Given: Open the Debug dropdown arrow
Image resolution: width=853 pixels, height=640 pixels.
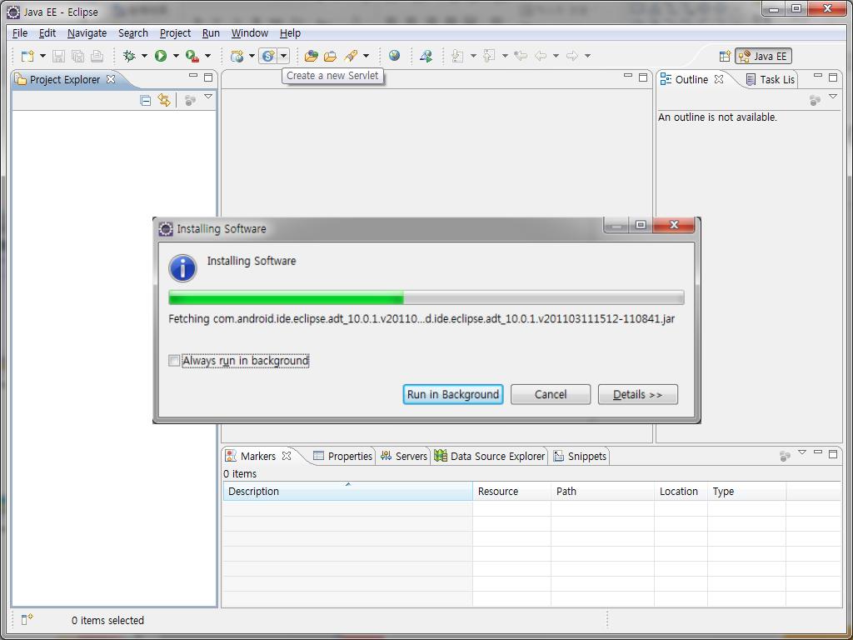Looking at the screenshot, I should 144,56.
